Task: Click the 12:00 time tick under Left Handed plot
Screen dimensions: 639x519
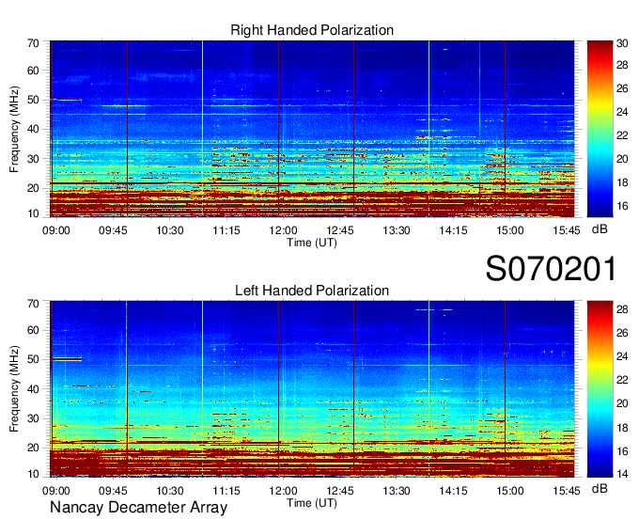Action: (x=283, y=491)
